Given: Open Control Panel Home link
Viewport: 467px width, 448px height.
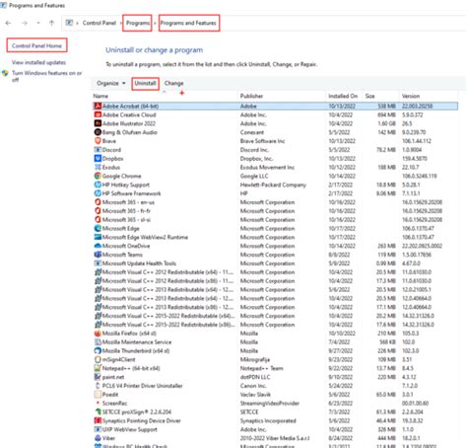Looking at the screenshot, I should (36, 45).
